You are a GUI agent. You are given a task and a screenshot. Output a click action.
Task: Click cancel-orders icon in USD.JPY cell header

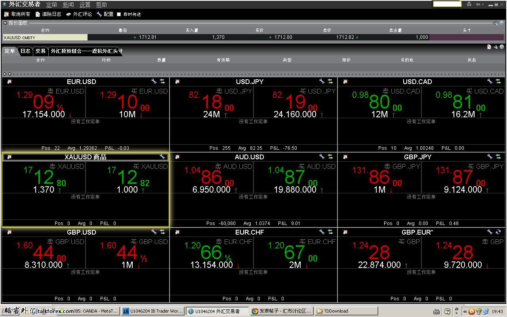(x=177, y=82)
